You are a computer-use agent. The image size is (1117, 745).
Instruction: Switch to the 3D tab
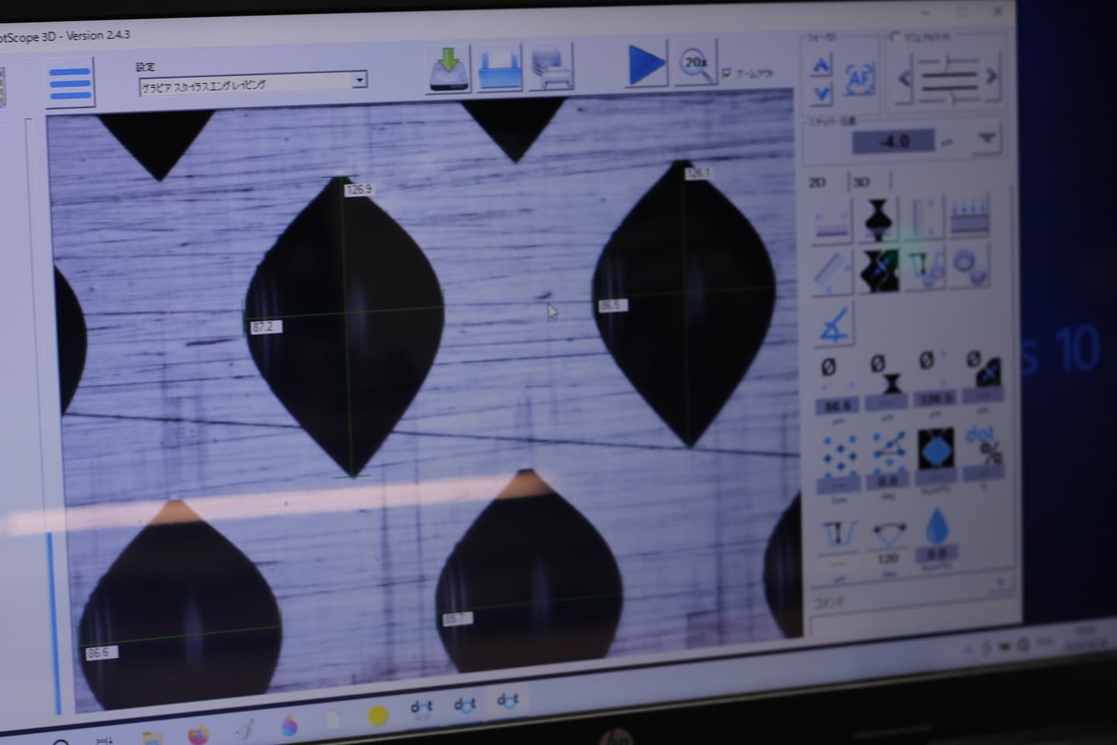[861, 182]
